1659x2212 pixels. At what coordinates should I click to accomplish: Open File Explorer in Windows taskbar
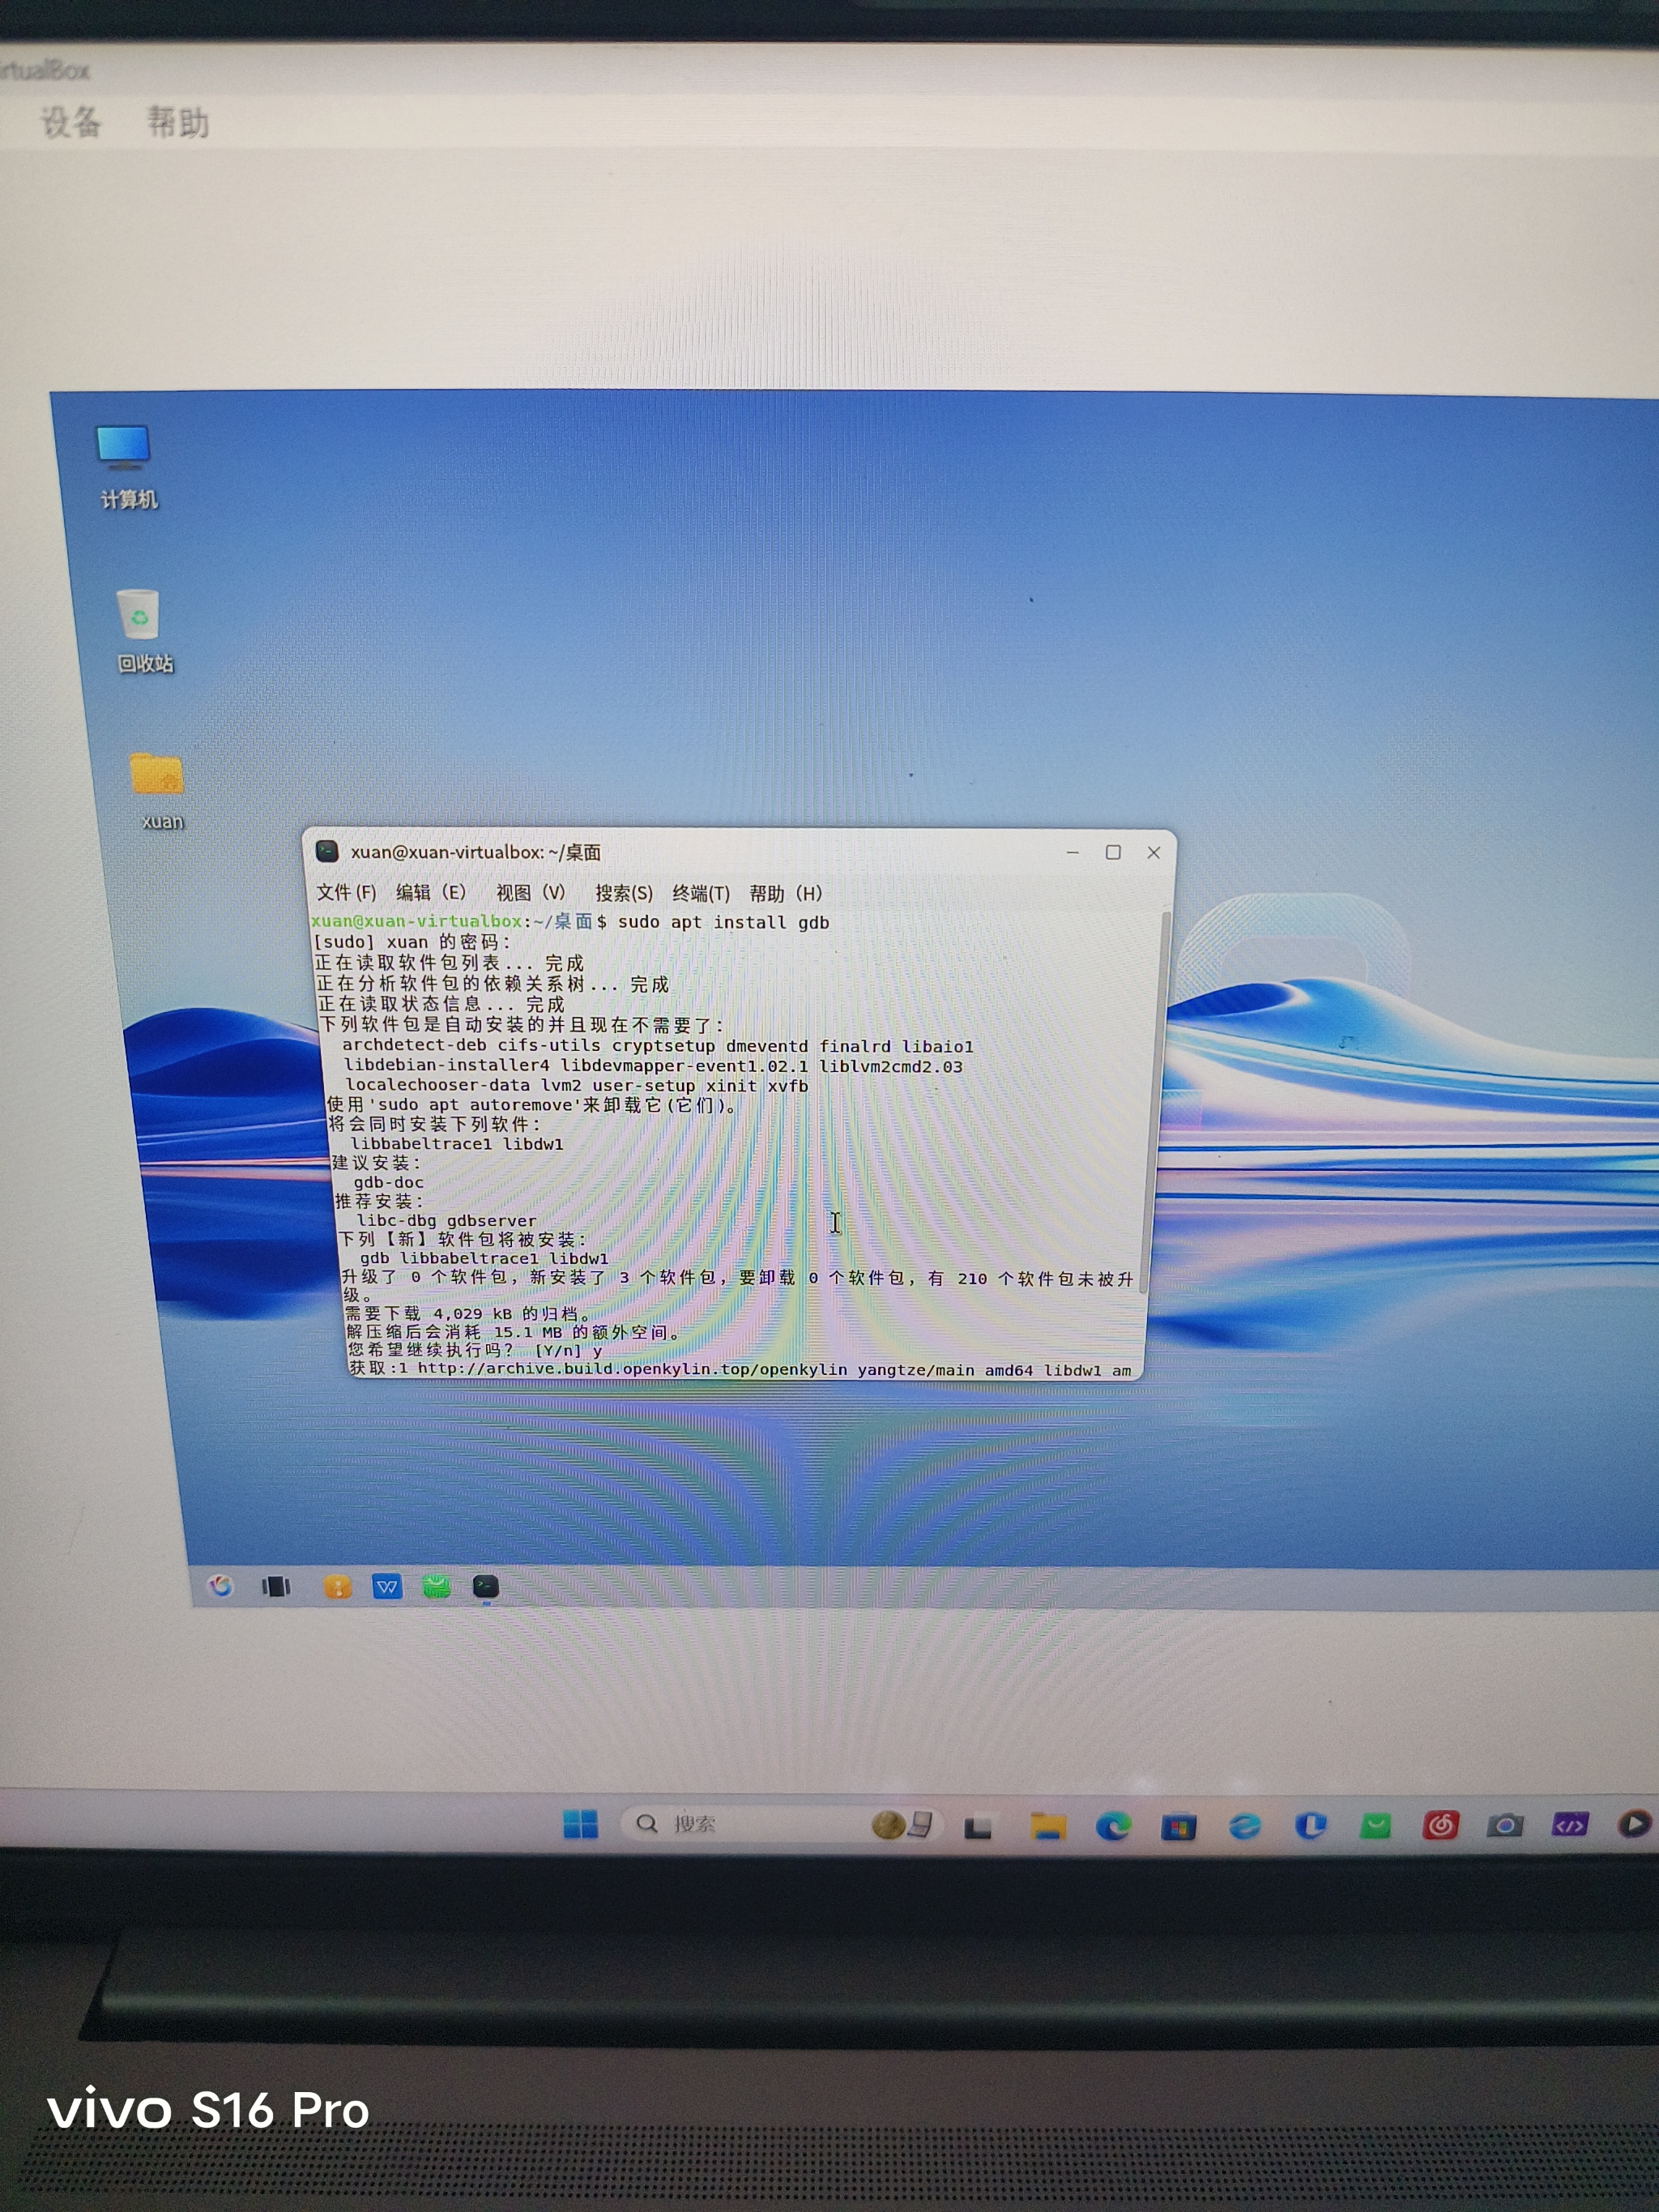coord(1048,1826)
